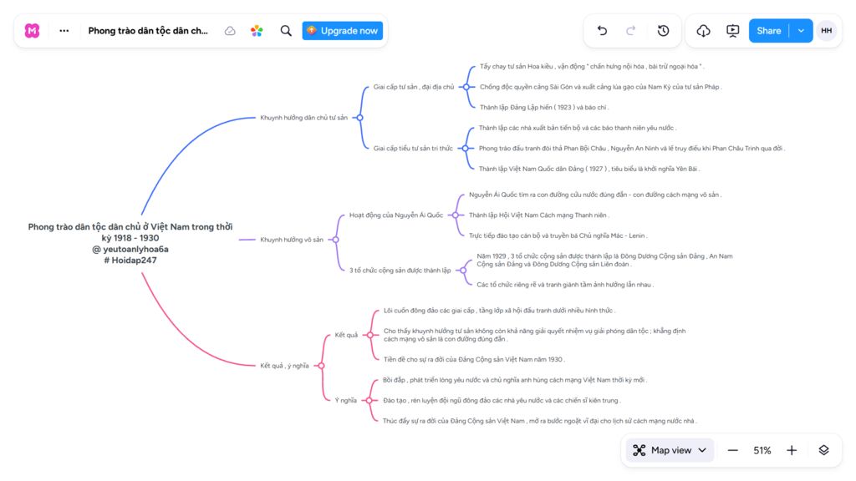The image size is (856, 481).
Task: Collapse the 3 tổ chức cộng sản node
Action: 463,271
